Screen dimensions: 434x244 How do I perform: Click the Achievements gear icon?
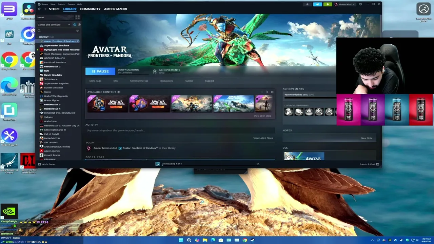(x=155, y=71)
